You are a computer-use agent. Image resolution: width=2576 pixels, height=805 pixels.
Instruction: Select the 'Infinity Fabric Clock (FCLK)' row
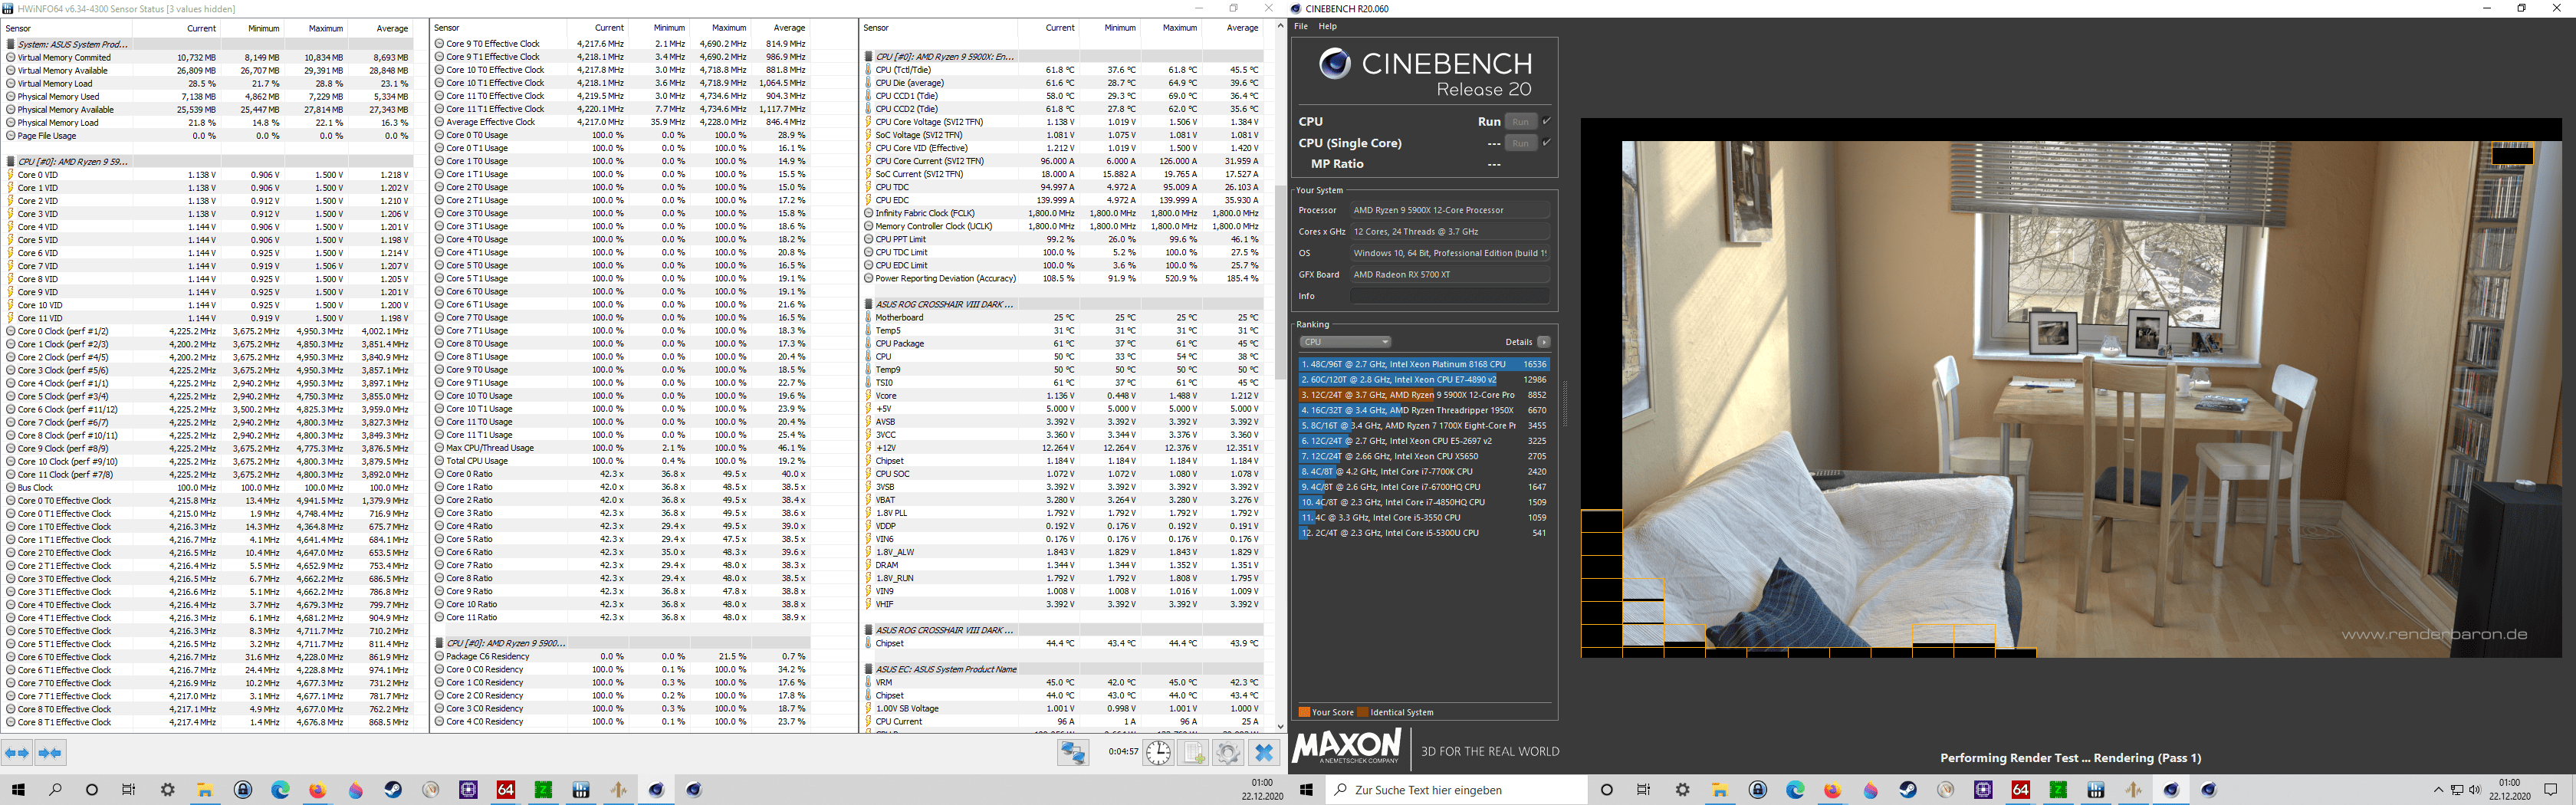pyautogui.click(x=1062, y=213)
